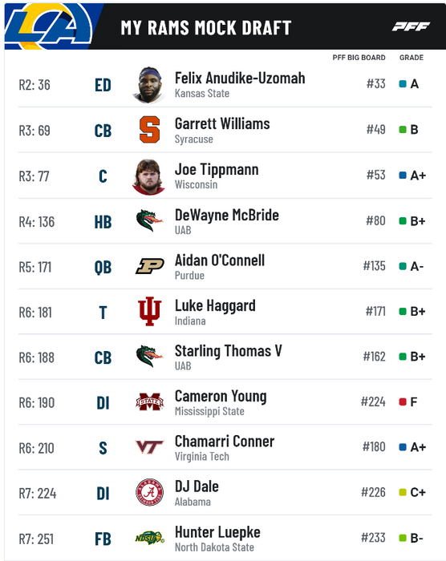The height and width of the screenshot is (561, 446).
Task: Click the PFF Big Board column header
Action: [359, 58]
